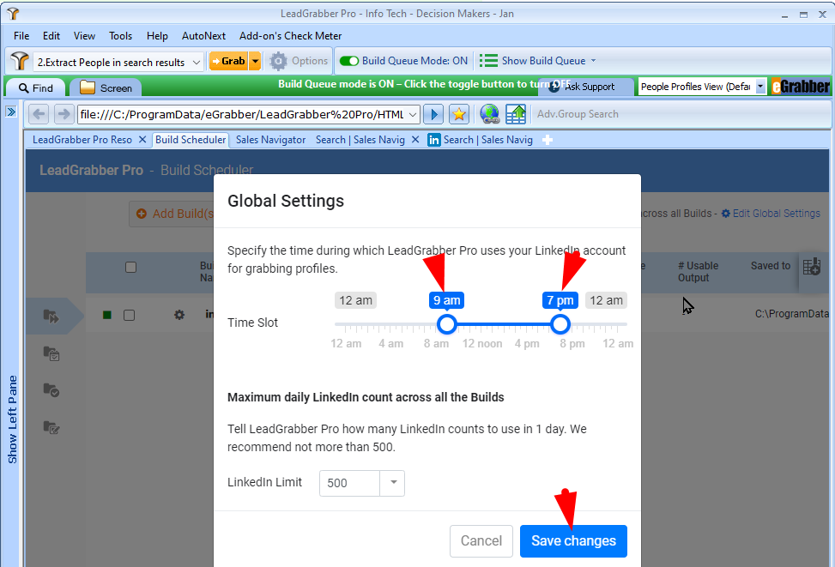Select the Sales Navigator tab
Screen dimensions: 835x567
pos(270,140)
